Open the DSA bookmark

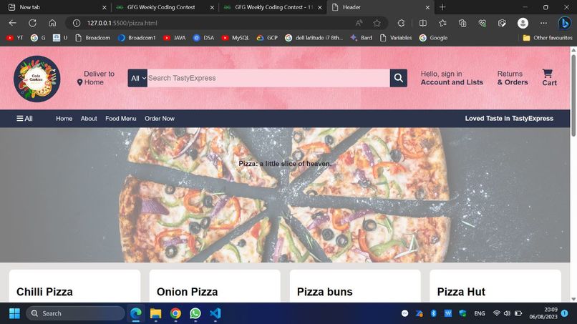click(203, 37)
